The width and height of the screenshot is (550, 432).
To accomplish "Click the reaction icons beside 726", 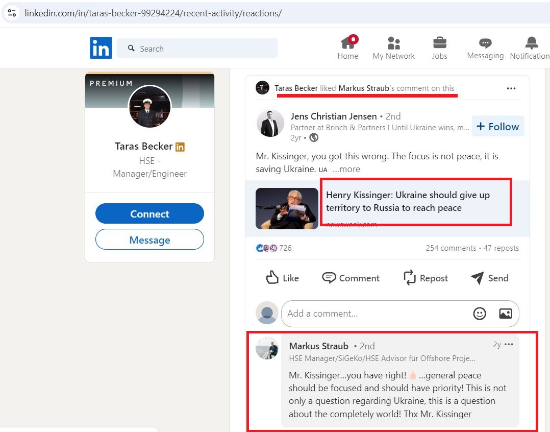I will tap(266, 248).
